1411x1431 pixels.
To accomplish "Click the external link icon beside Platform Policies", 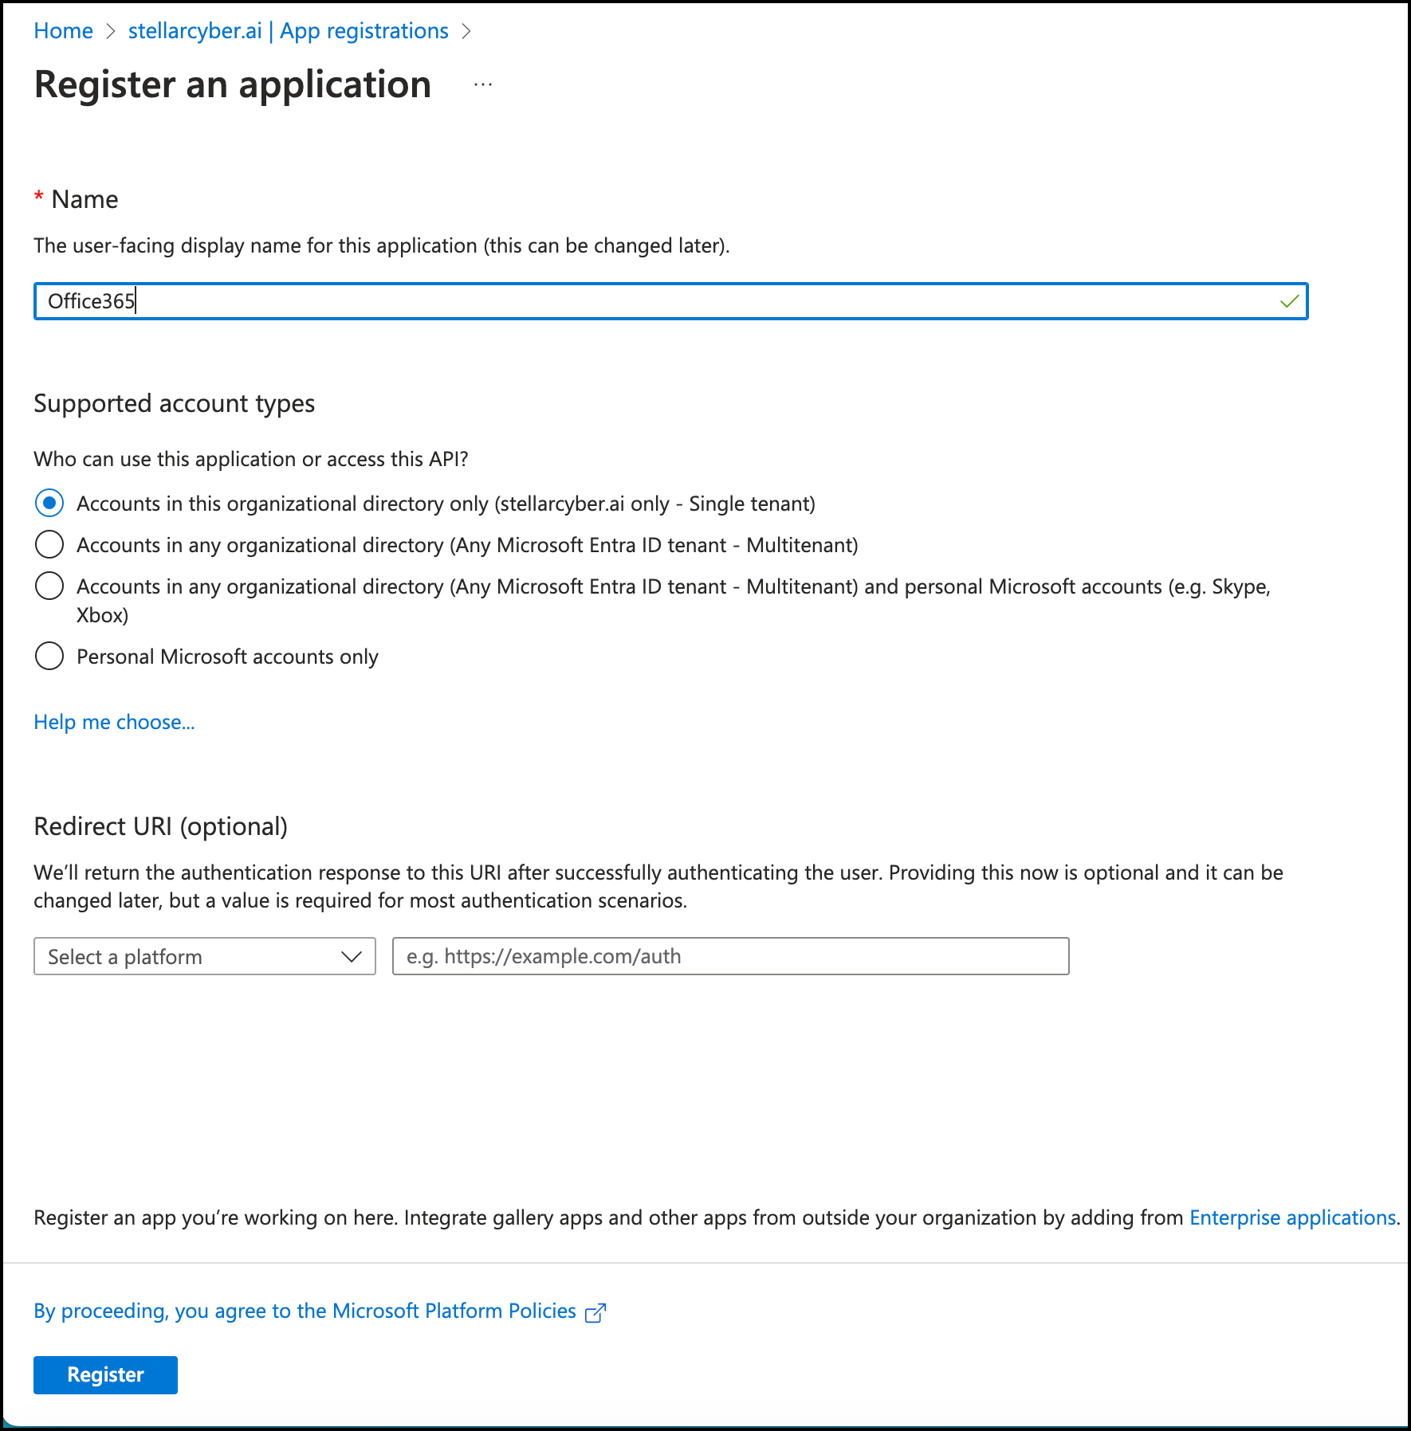I will (x=595, y=1313).
